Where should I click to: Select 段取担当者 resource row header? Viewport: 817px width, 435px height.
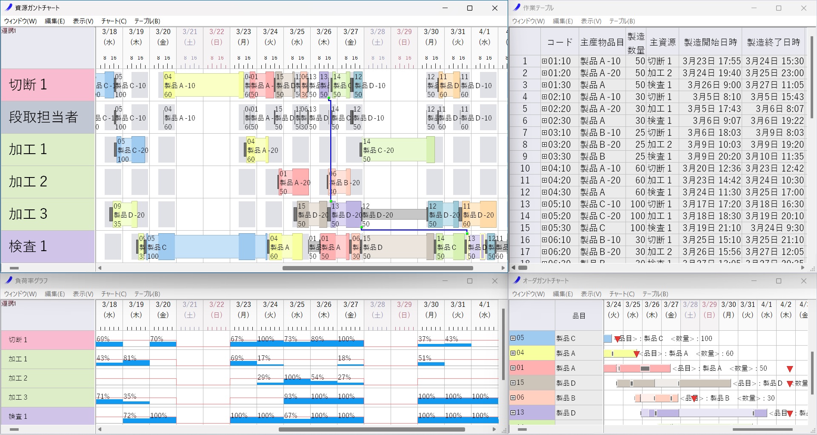click(48, 117)
